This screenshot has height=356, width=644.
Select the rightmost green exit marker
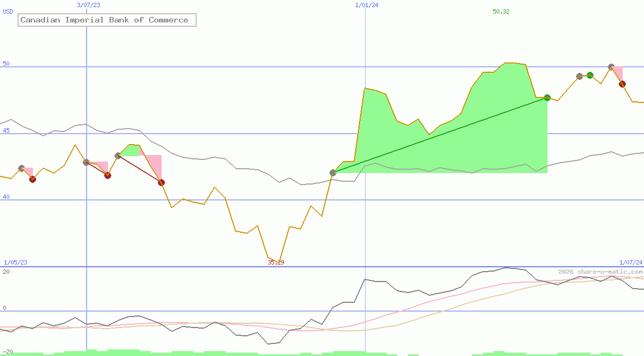pyautogui.click(x=590, y=75)
